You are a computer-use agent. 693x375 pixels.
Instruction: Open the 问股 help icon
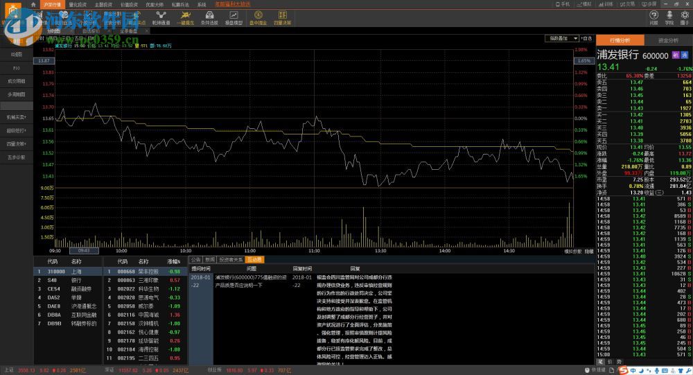tap(653, 18)
